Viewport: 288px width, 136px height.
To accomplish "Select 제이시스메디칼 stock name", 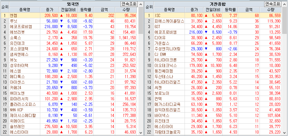I will point(23,116).
